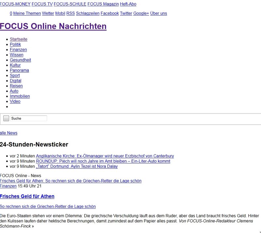Select Kultur section
261x233 pixels.
pos(15,65)
